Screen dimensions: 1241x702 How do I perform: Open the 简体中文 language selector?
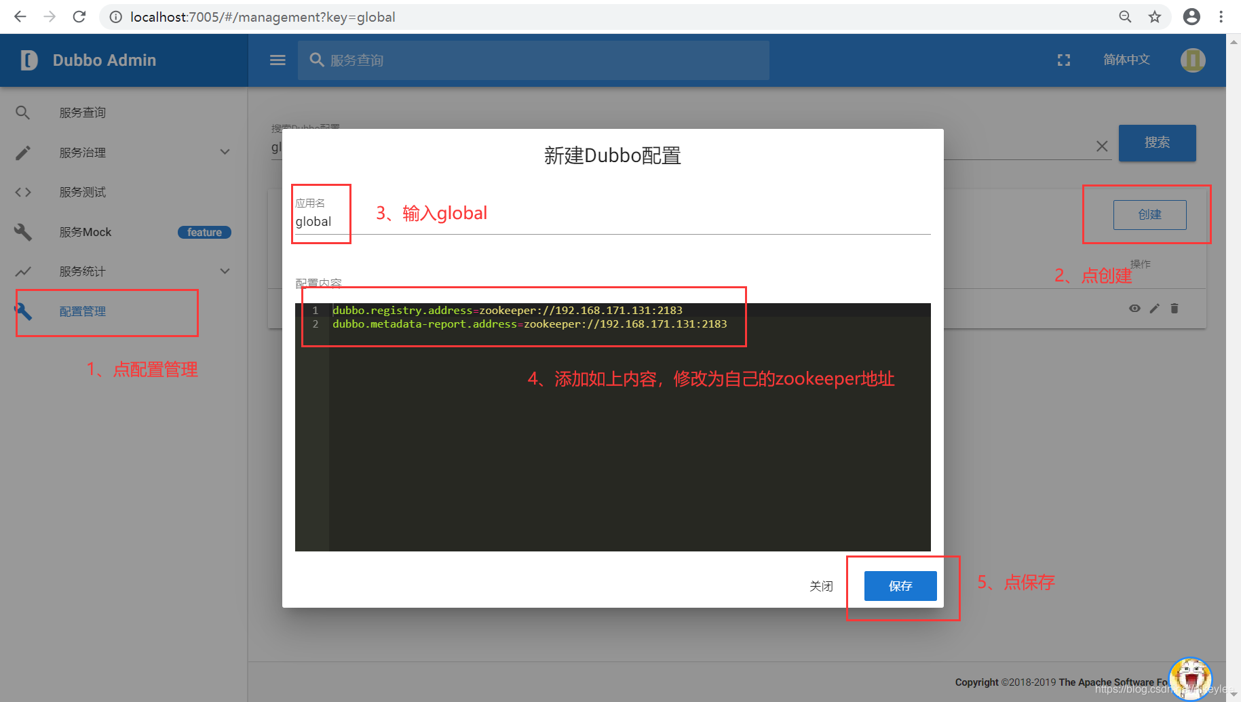coord(1126,60)
